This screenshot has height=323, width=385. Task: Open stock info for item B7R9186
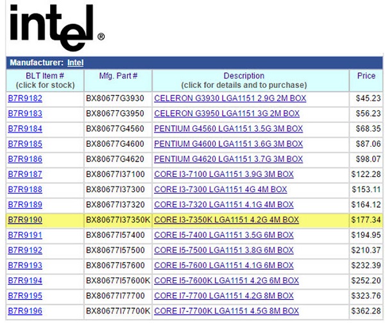pyautogui.click(x=25, y=159)
